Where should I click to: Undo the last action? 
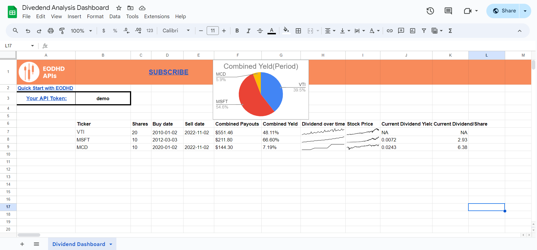[x=28, y=31]
